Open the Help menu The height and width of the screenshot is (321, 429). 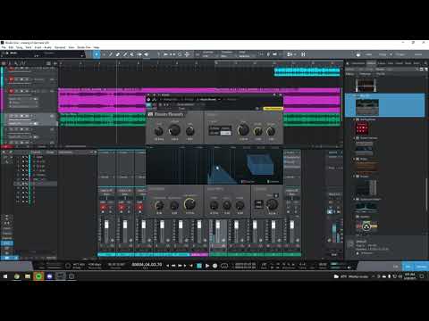point(97,47)
